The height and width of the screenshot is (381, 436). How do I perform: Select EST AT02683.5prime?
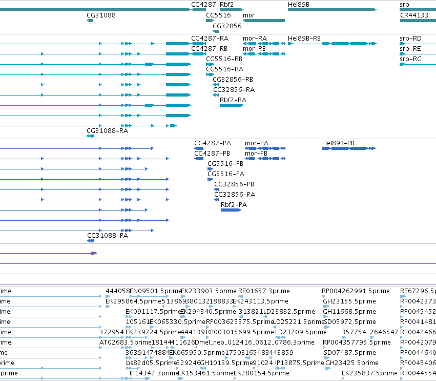(126, 342)
